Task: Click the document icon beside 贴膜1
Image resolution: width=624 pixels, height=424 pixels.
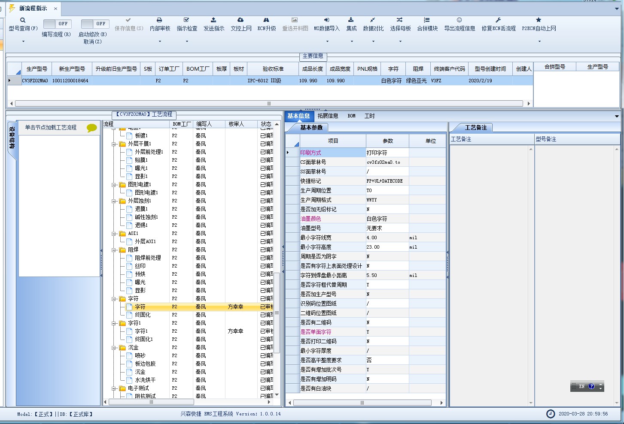Action: click(x=130, y=160)
